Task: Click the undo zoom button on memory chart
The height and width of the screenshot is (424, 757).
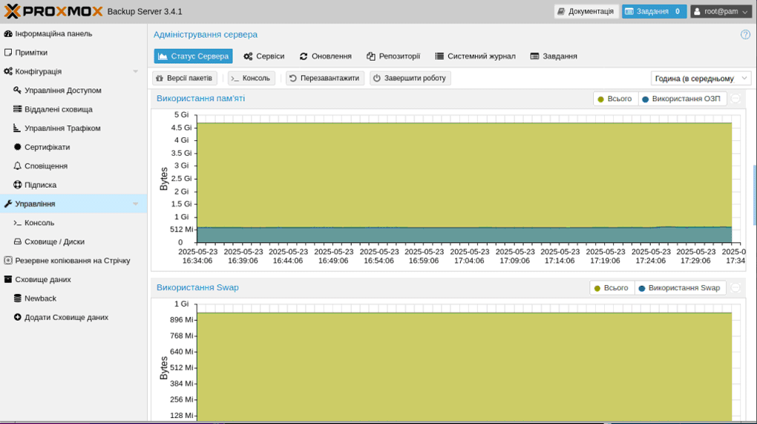Action: 735,99
